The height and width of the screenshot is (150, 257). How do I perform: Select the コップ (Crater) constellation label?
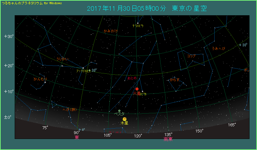[191, 56]
